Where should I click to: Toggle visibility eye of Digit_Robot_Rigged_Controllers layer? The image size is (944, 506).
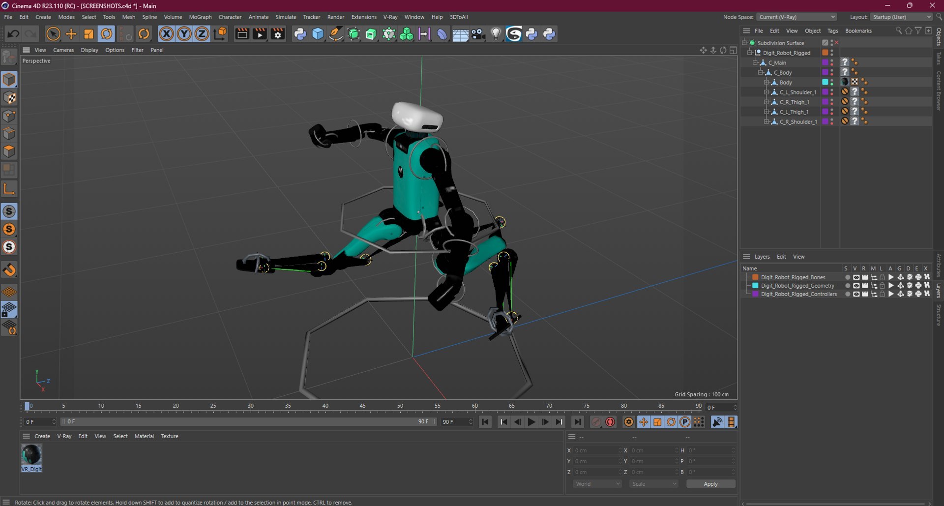(x=856, y=294)
